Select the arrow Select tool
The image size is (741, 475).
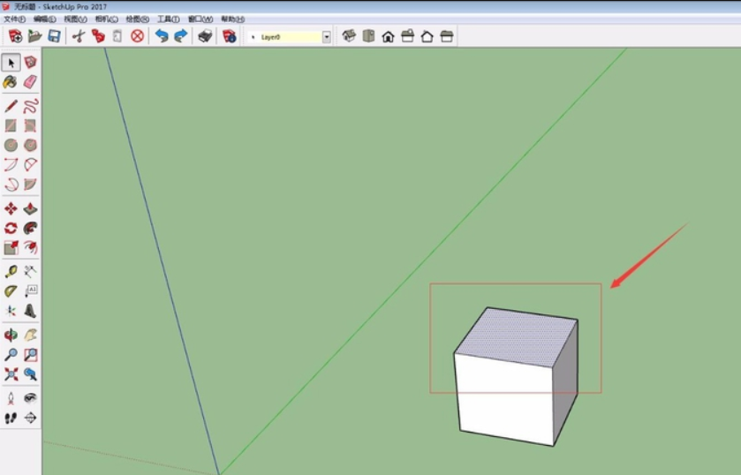[x=11, y=63]
